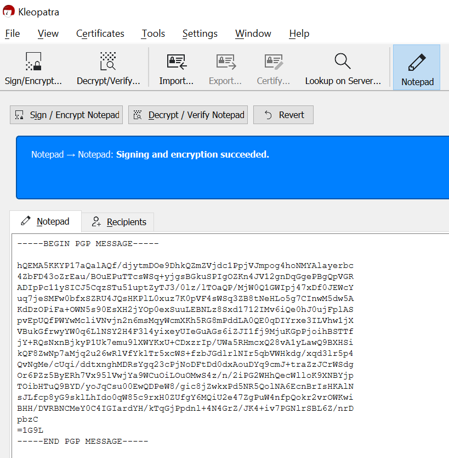Screen dimensions: 449x458
Task: Open the Tools menu
Action: click(153, 33)
